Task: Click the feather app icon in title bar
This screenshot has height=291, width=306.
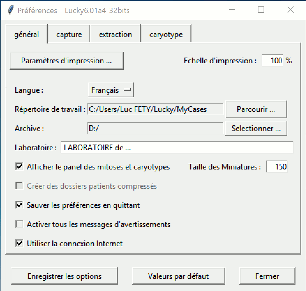Action: coord(11,10)
